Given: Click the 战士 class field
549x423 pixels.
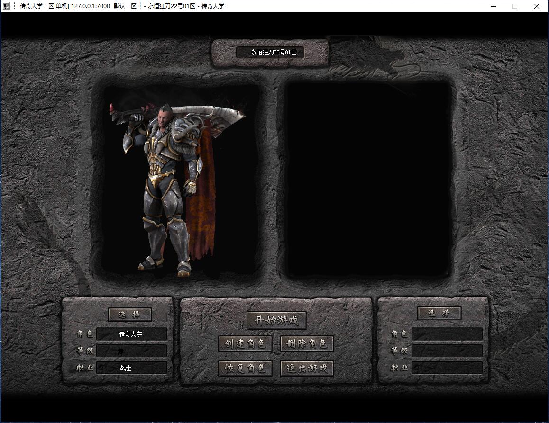Looking at the screenshot, I should 132,368.
